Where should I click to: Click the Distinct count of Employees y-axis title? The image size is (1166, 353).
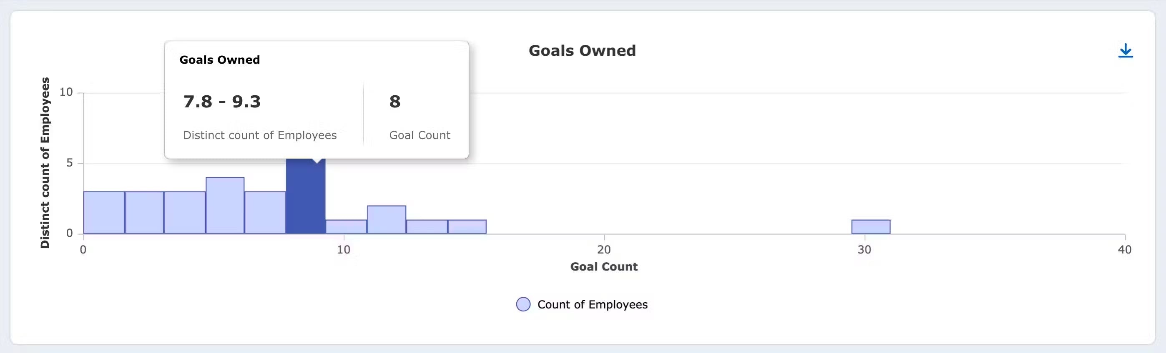point(45,163)
